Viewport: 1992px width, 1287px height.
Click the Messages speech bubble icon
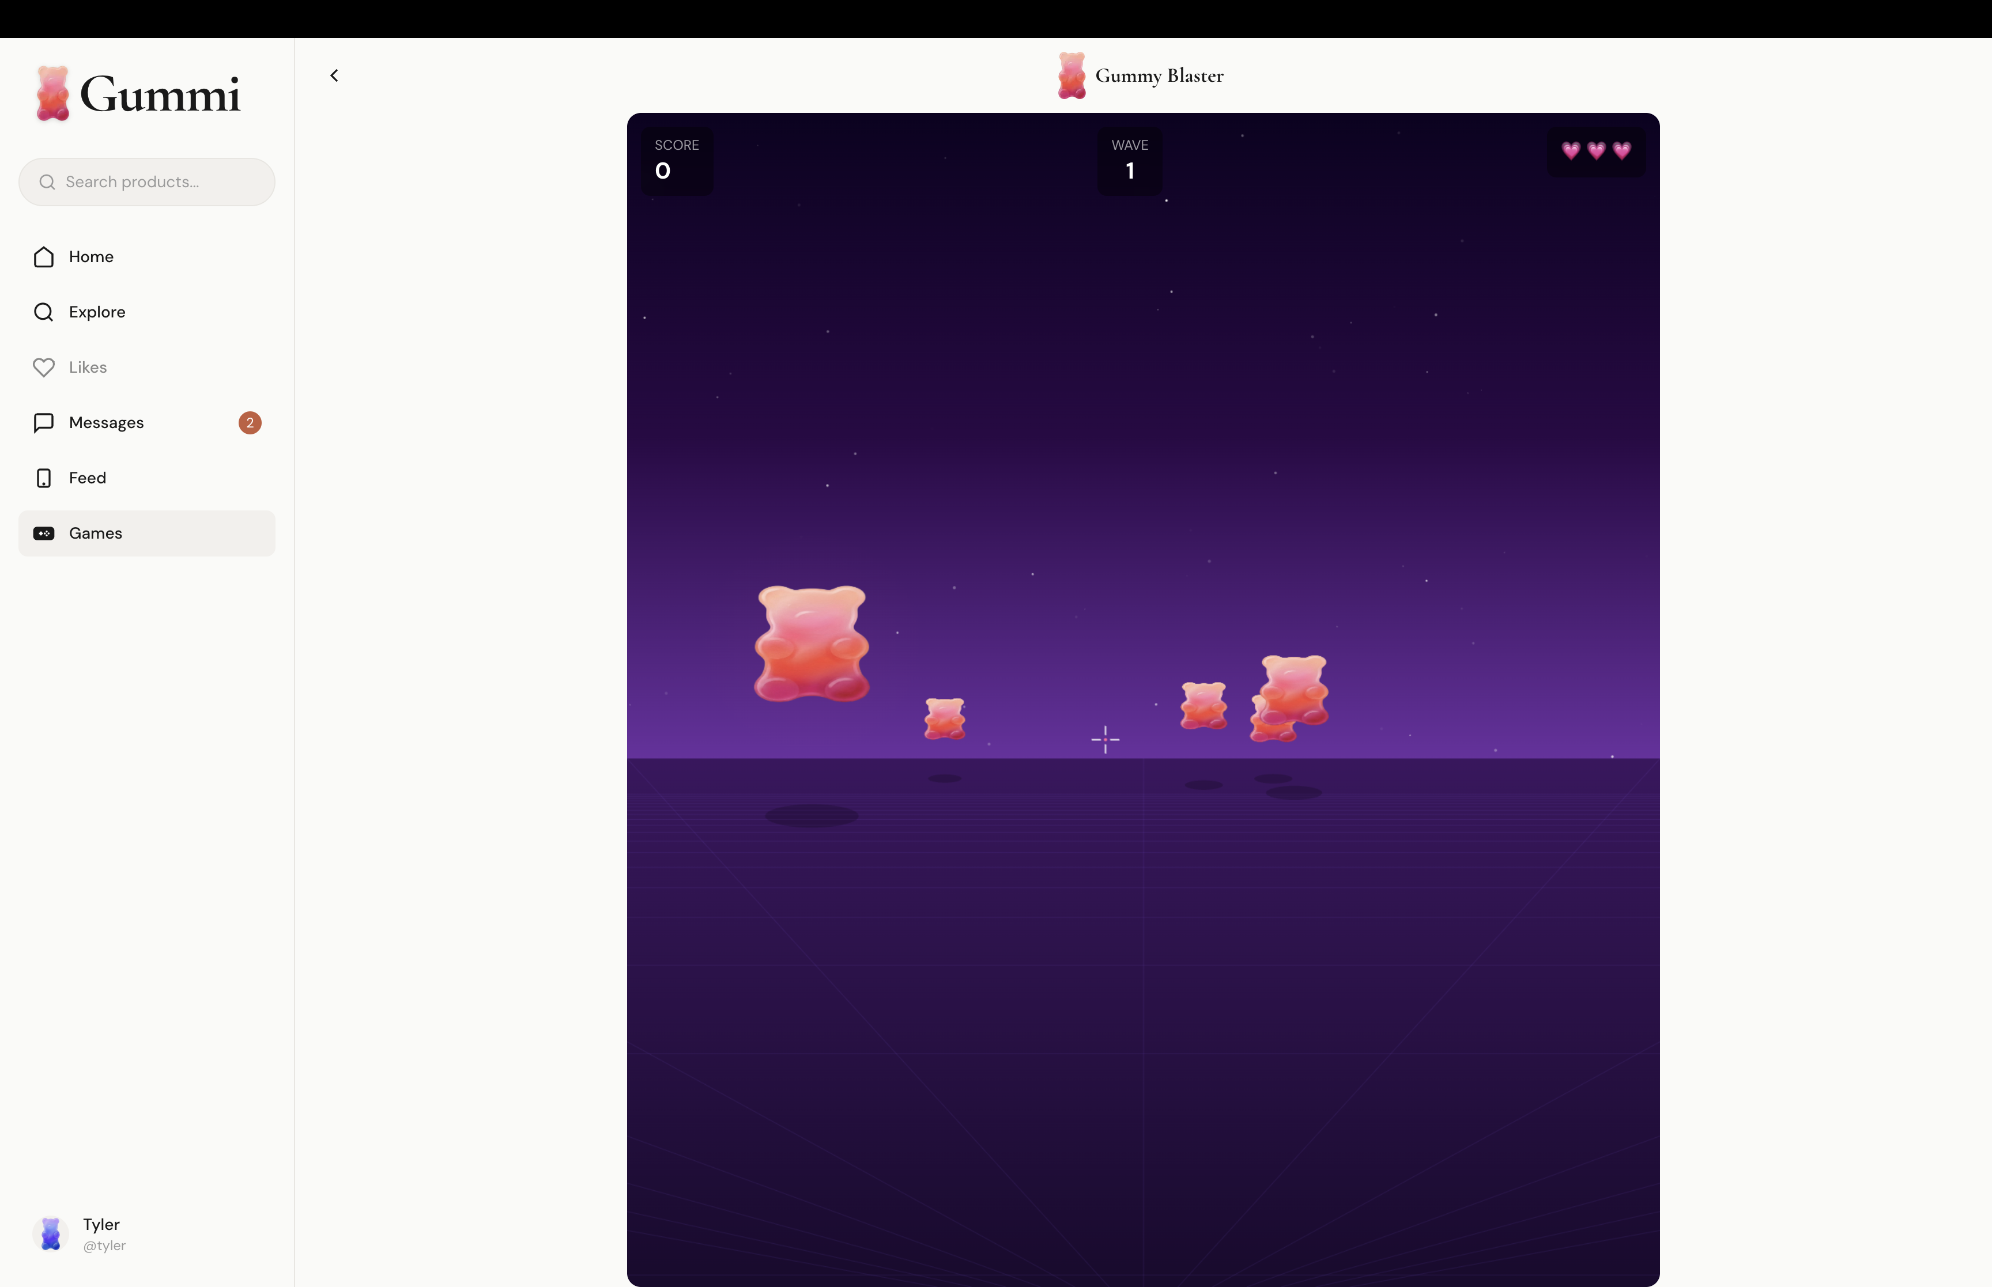pyautogui.click(x=43, y=423)
